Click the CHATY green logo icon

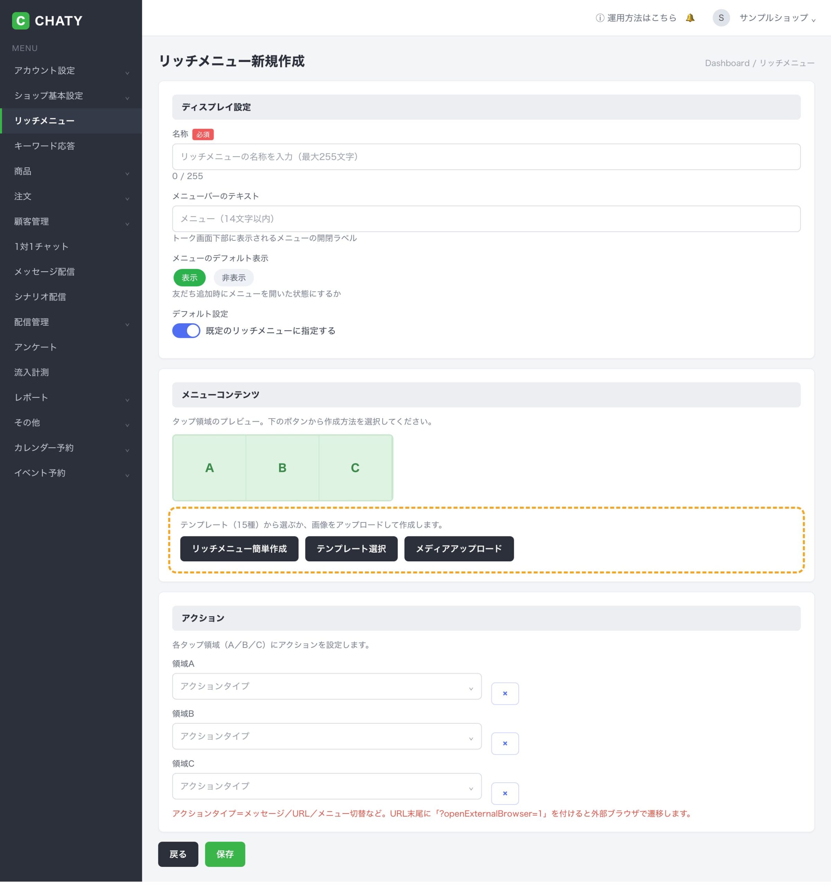coord(20,20)
